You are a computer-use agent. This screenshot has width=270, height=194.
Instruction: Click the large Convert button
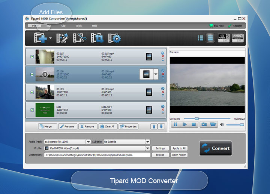[x=216, y=148]
